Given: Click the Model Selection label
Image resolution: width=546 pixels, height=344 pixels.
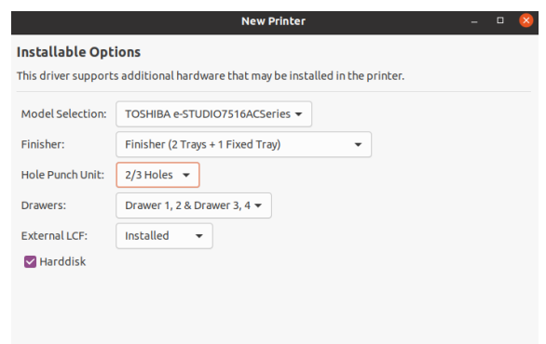Looking at the screenshot, I should [64, 114].
